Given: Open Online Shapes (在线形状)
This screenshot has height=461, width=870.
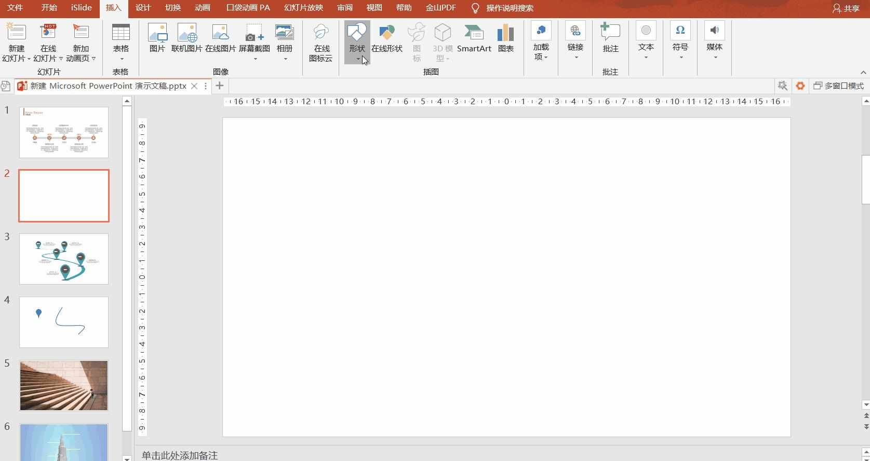Looking at the screenshot, I should coord(387,32).
